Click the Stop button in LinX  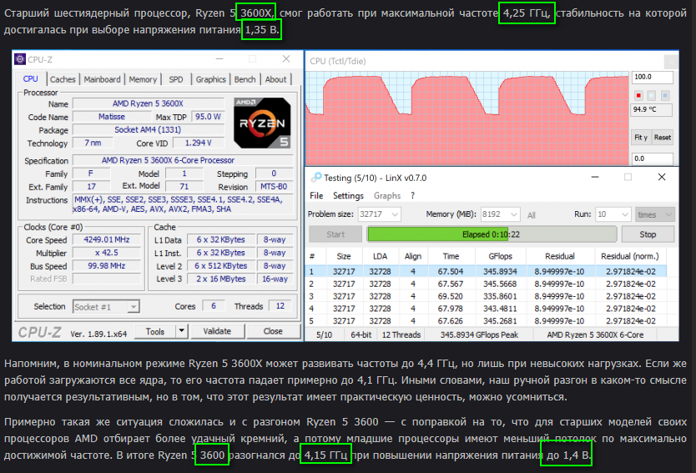tap(648, 234)
